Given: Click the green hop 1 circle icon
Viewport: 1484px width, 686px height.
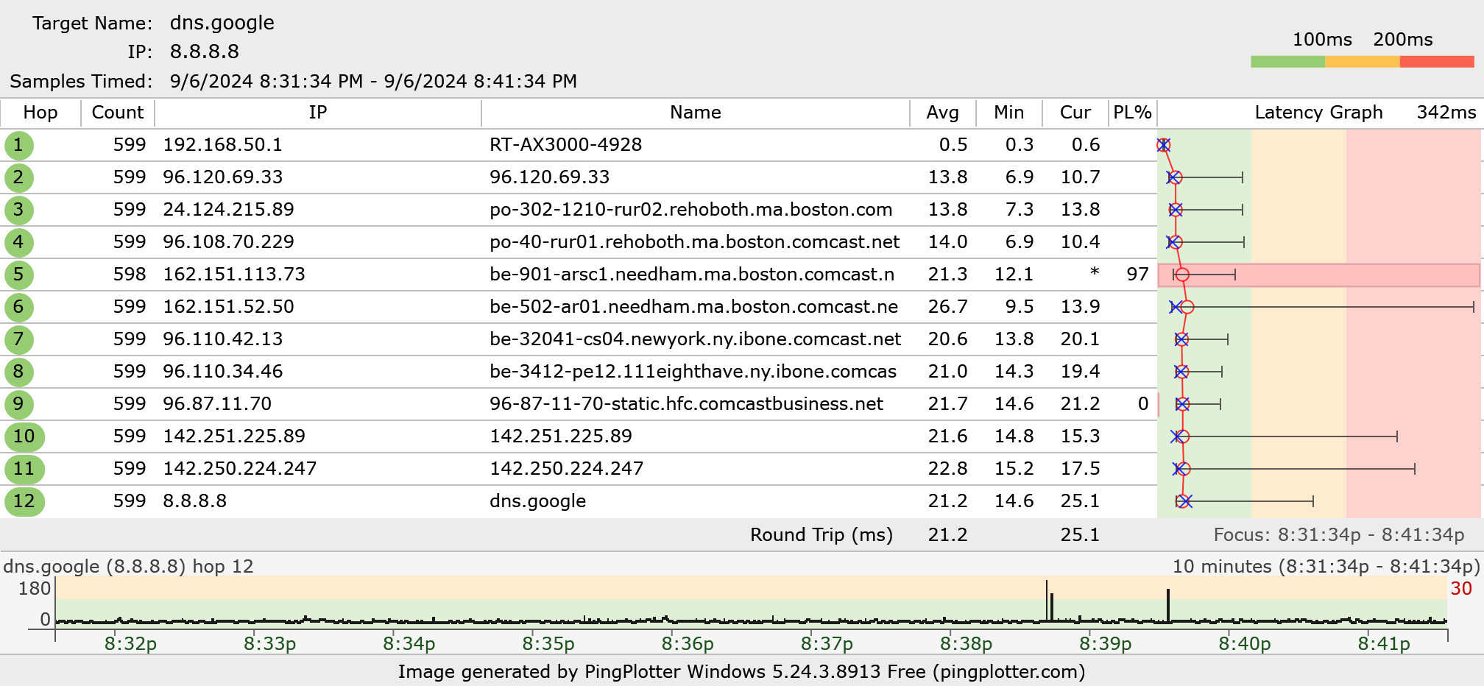Looking at the screenshot, I should 18,145.
